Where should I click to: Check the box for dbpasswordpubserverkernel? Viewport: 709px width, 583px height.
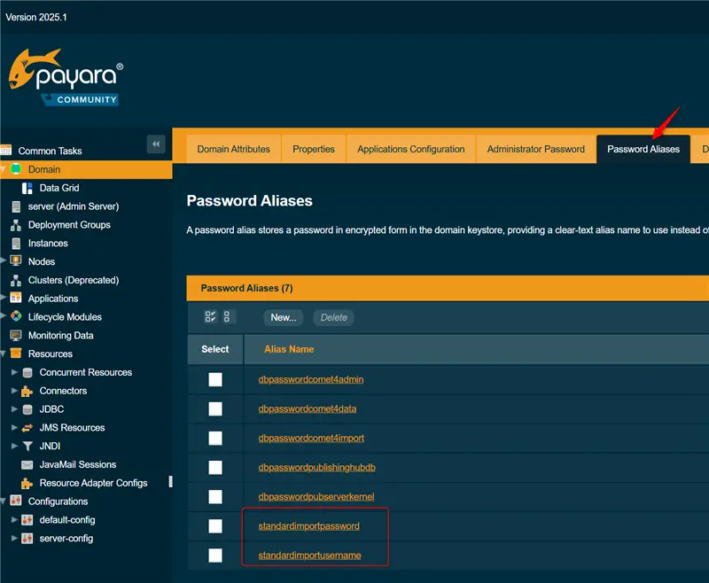point(215,497)
